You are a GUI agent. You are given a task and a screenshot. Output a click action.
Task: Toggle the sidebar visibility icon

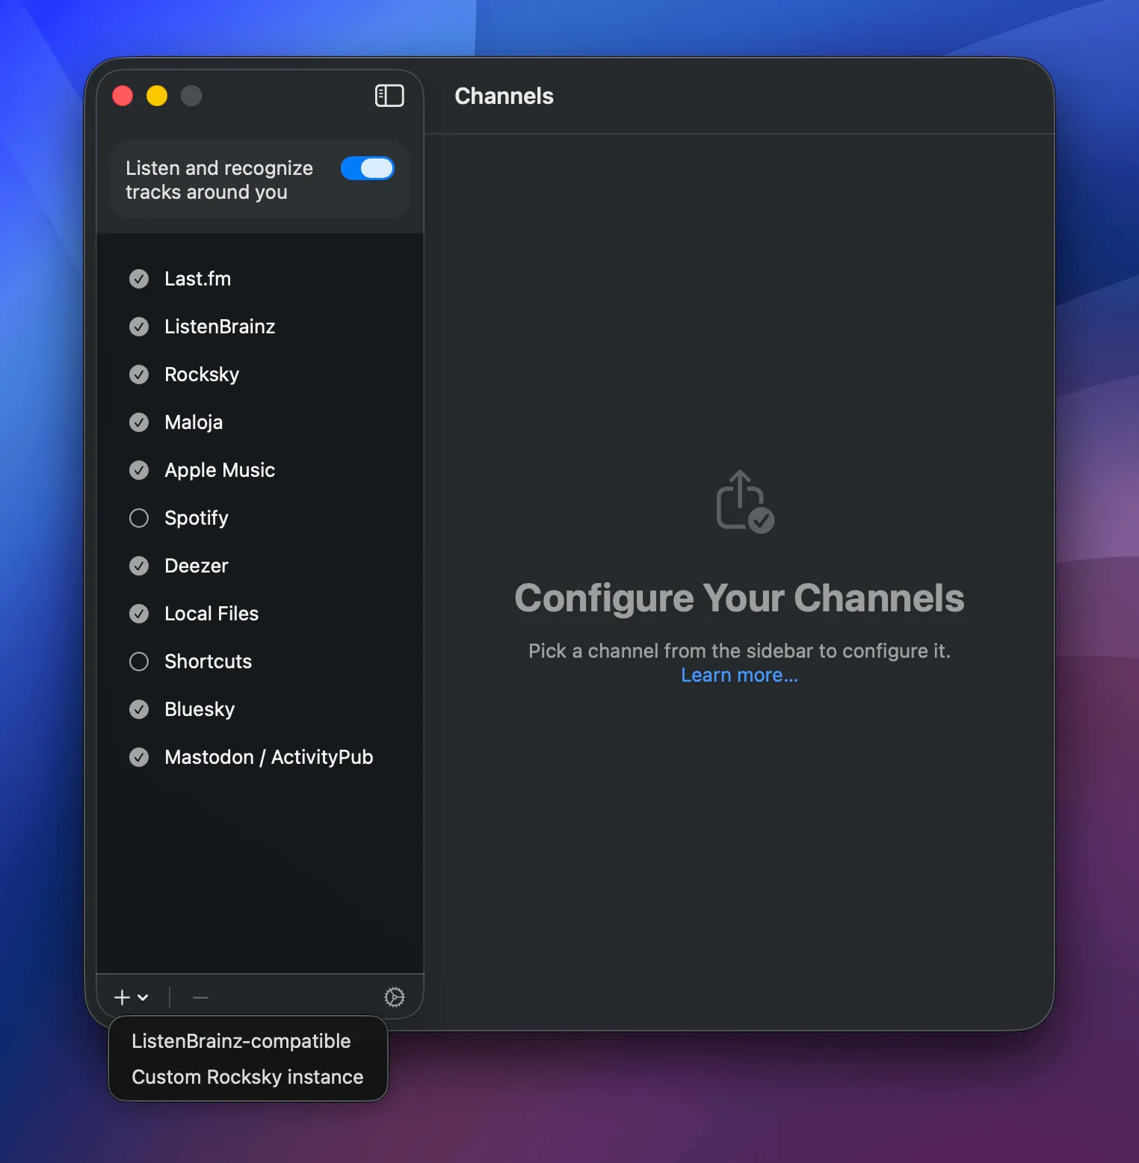coord(389,96)
